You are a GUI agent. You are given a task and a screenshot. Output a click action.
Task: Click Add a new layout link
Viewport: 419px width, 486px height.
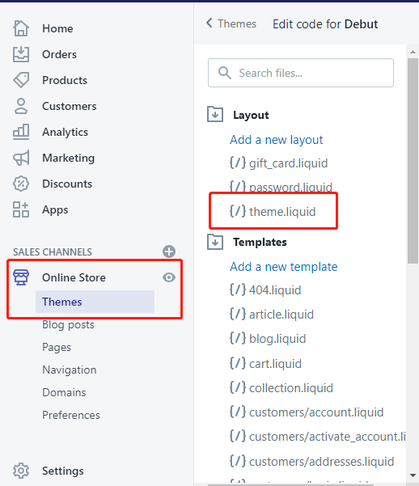coord(277,140)
